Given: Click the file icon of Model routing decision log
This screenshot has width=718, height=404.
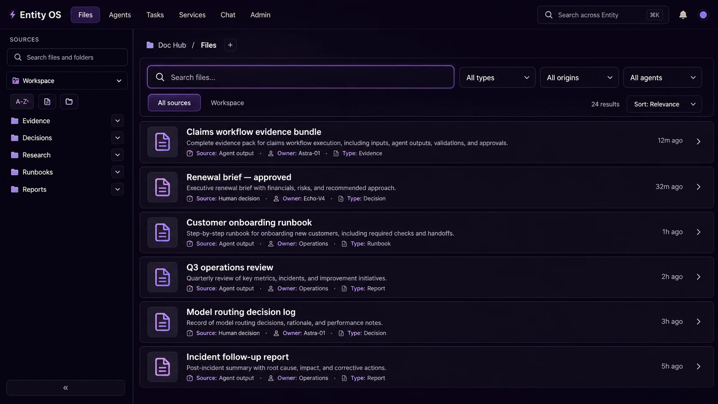Looking at the screenshot, I should tap(162, 322).
